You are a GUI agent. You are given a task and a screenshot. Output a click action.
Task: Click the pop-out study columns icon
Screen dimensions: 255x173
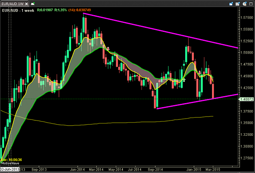pos(237,4)
